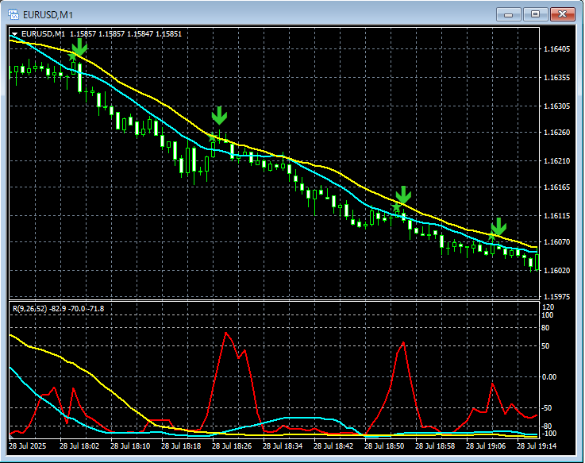585x463 pixels.
Task: Maximize the EURUSD,M1 chart window
Action: point(535,14)
